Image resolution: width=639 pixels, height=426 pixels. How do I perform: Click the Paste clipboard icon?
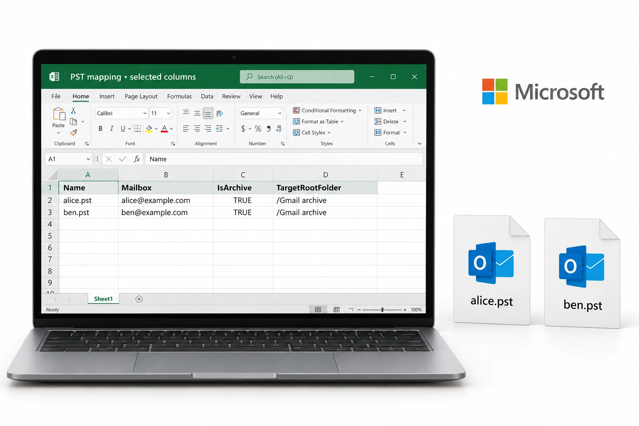pyautogui.click(x=59, y=114)
